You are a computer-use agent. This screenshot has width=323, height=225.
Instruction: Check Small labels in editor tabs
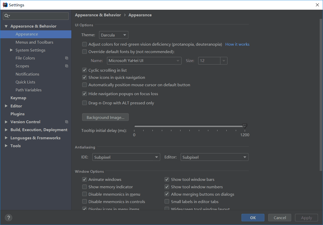pos(167,201)
